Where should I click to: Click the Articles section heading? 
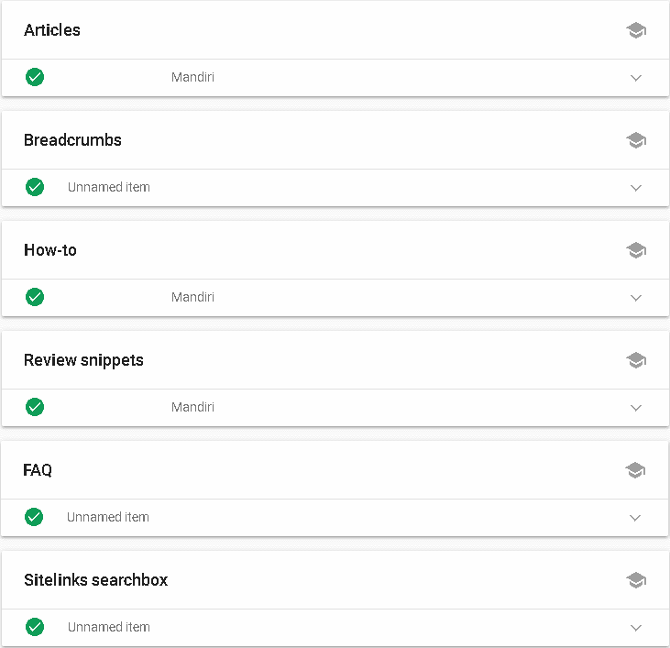tap(52, 30)
